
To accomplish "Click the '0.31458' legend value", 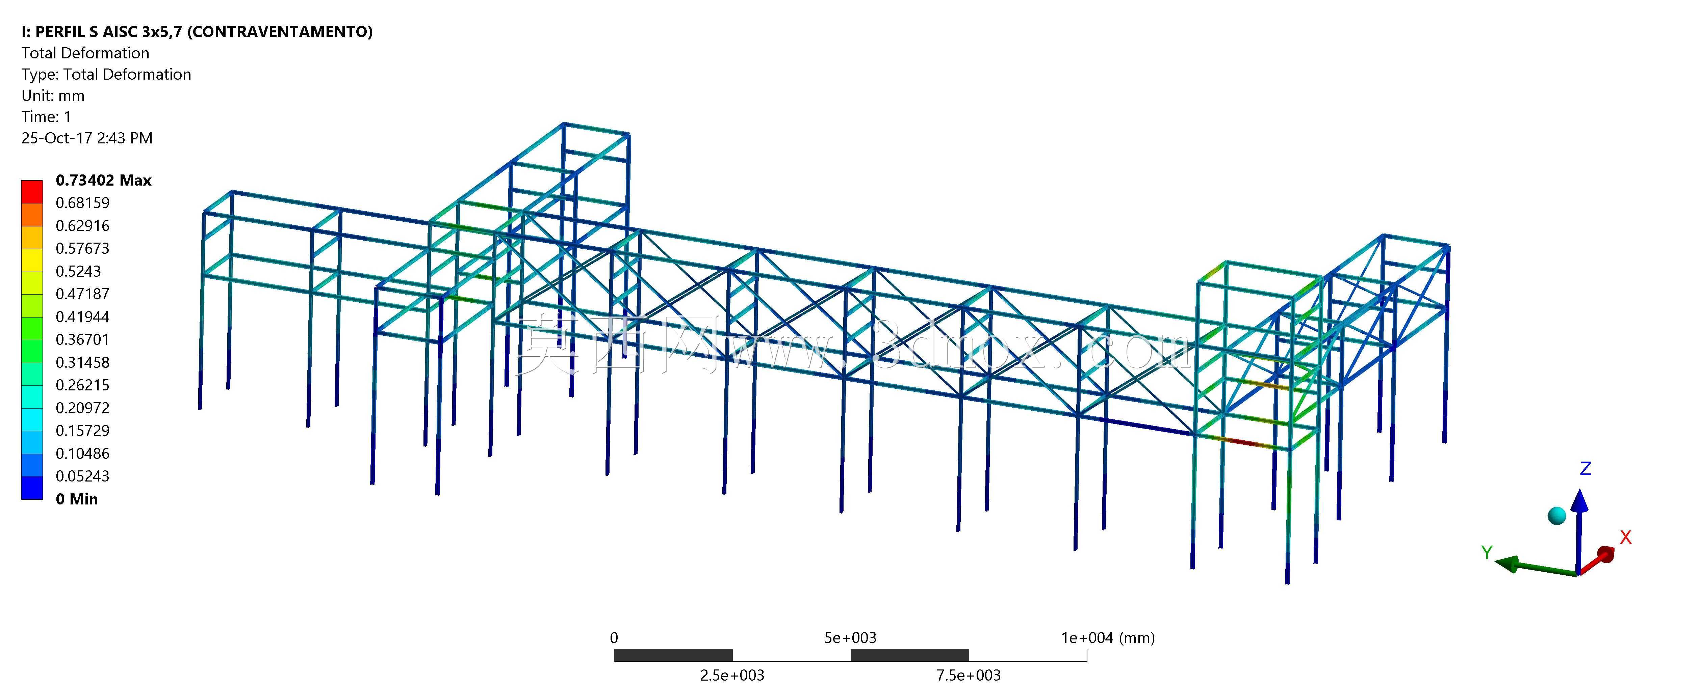I will pos(83,362).
